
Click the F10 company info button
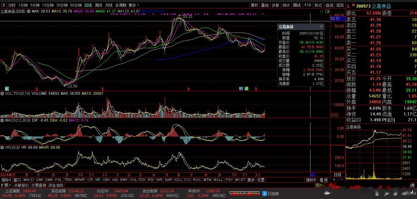coord(307,5)
